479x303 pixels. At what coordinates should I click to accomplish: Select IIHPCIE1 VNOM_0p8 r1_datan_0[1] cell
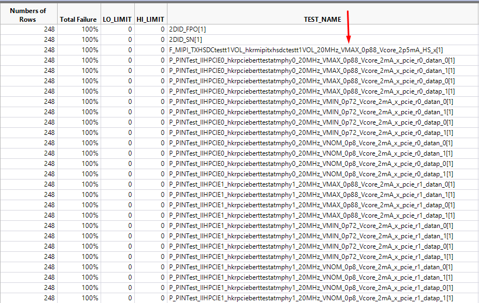pos(322,267)
